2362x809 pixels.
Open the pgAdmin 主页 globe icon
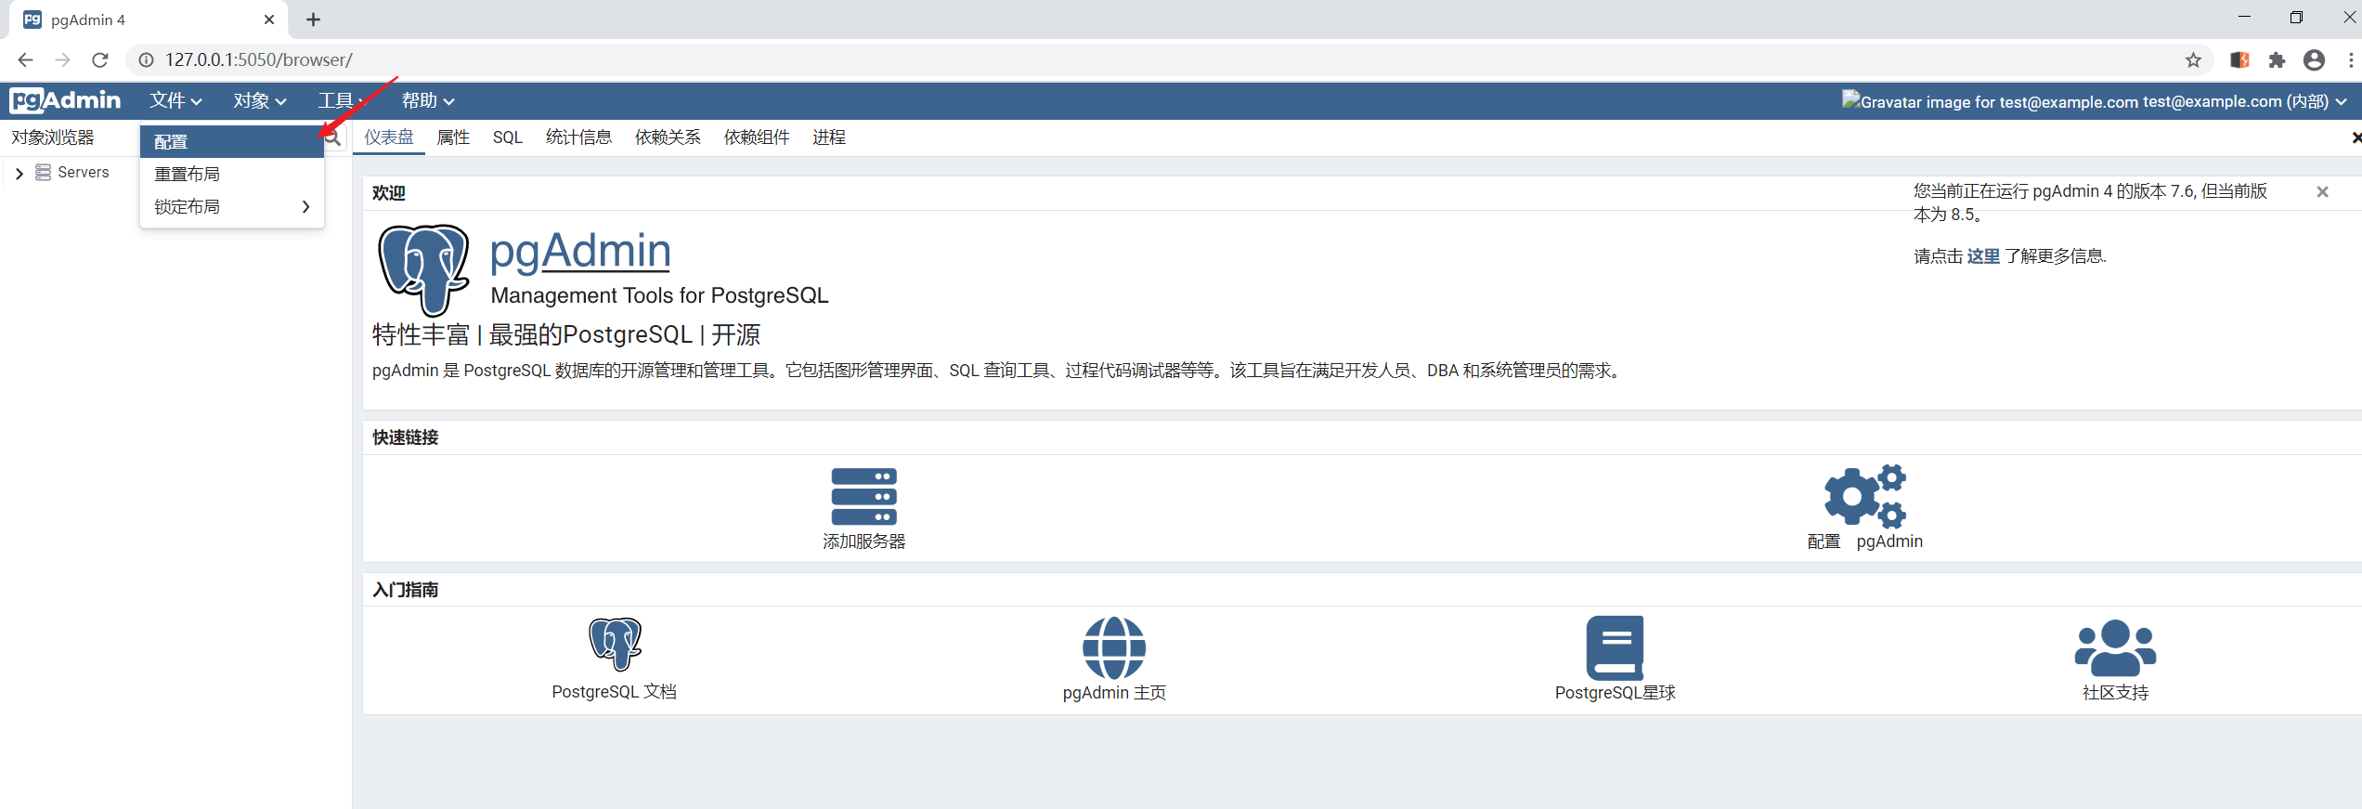(1114, 647)
